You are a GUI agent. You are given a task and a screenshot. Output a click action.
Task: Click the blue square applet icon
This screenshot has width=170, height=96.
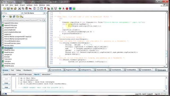point(70,9)
